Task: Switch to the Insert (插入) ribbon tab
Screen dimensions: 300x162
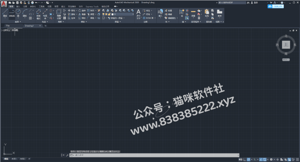Action: pyautogui.click(x=18, y=6)
